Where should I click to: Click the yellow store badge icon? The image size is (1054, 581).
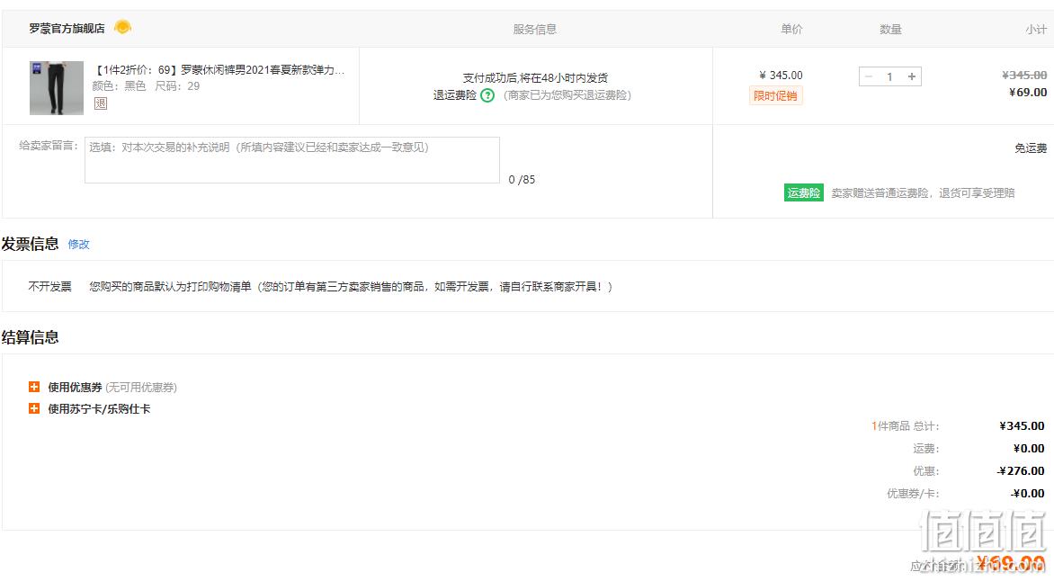[x=122, y=28]
